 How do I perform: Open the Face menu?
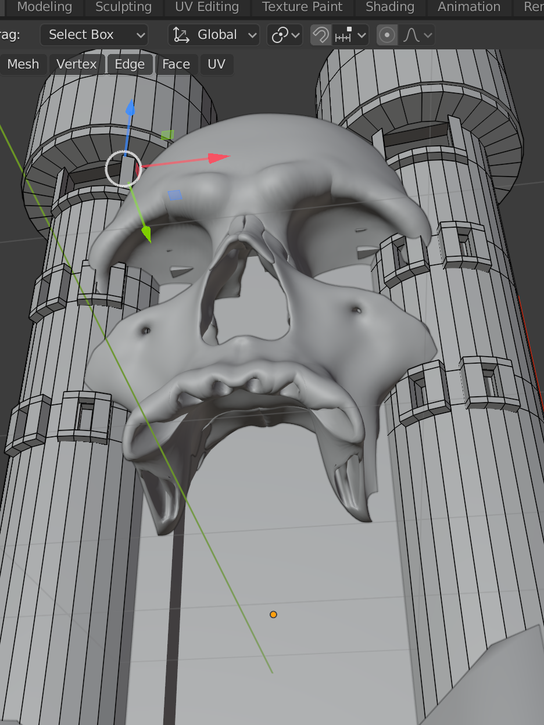point(176,64)
